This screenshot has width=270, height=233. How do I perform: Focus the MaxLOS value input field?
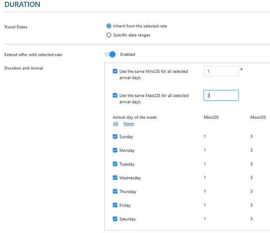click(221, 96)
